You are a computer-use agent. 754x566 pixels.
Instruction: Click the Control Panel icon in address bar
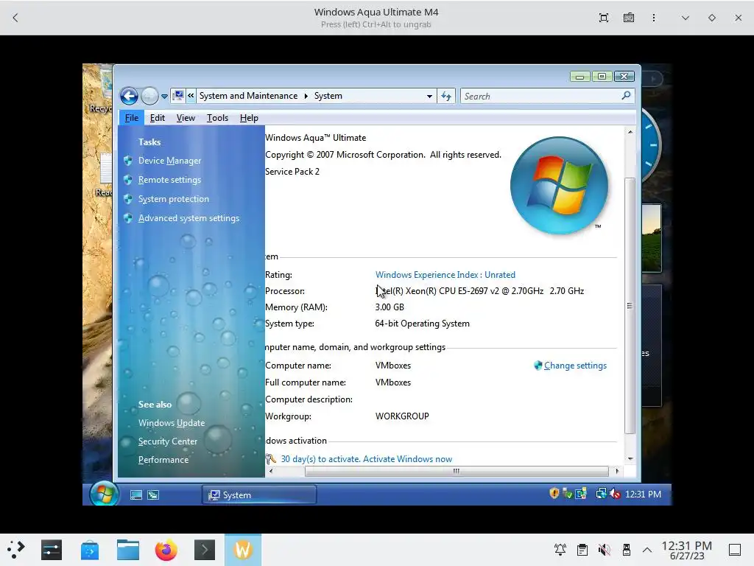pyautogui.click(x=178, y=96)
